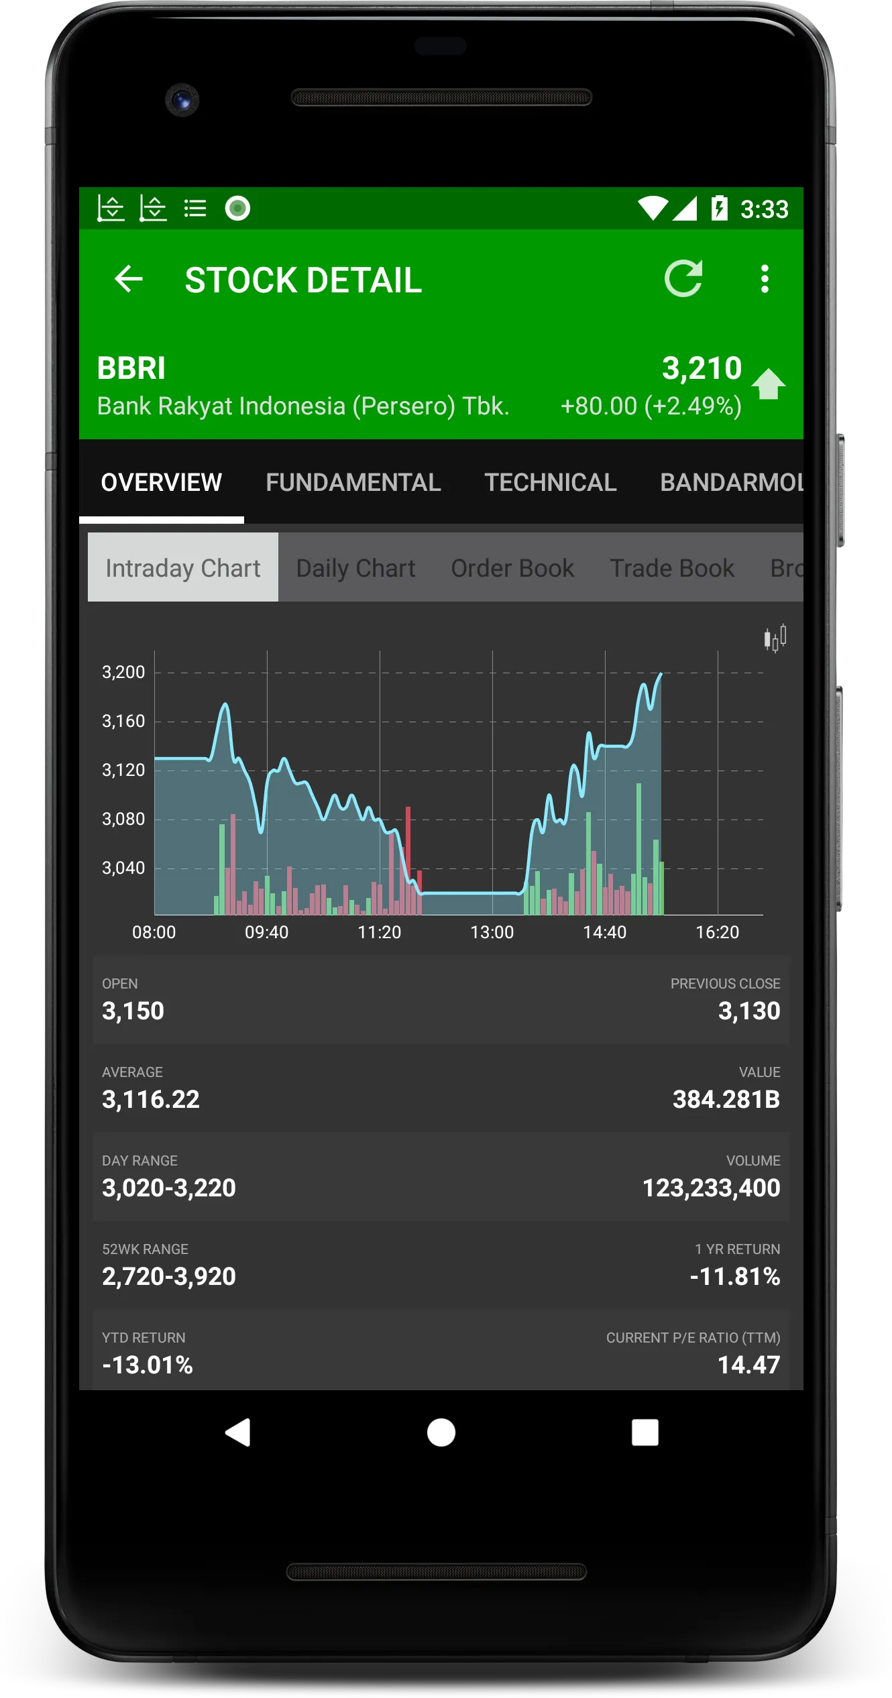Switch chart to candlestick view icon

775,638
